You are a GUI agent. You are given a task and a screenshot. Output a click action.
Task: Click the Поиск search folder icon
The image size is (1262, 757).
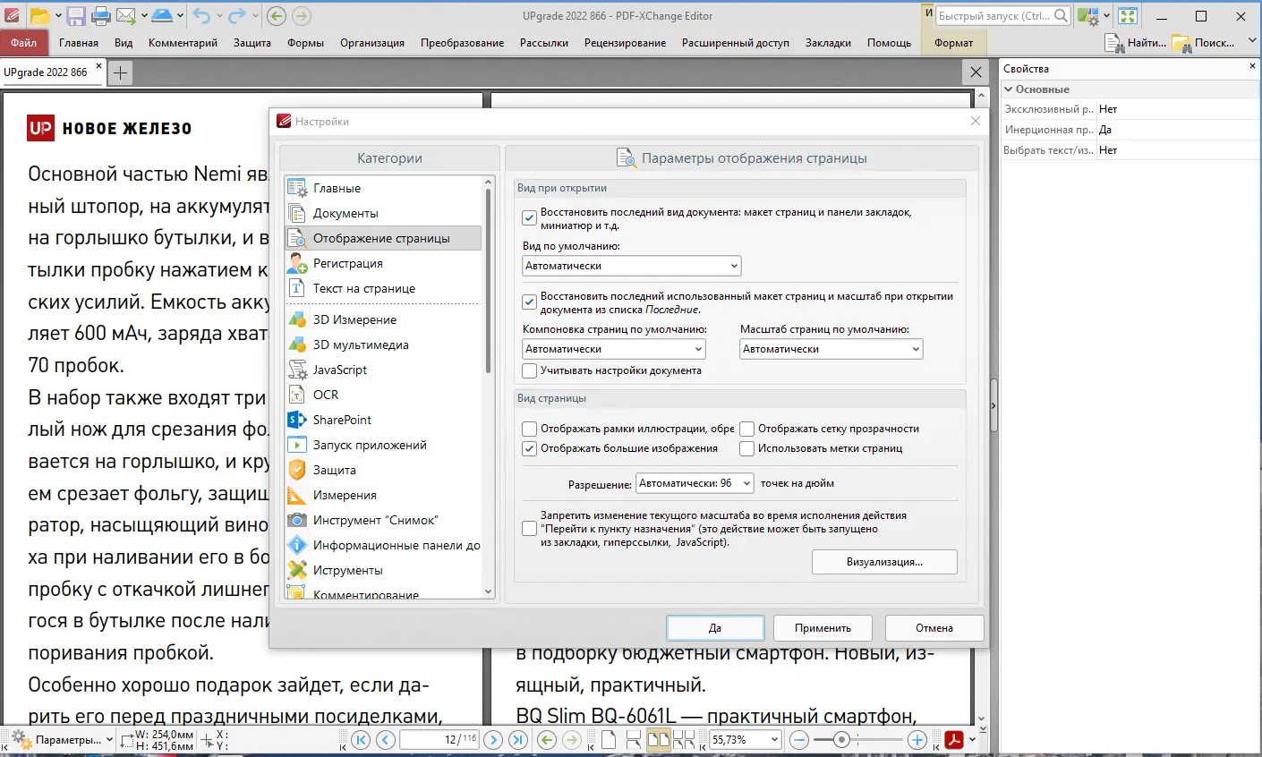click(x=1181, y=43)
